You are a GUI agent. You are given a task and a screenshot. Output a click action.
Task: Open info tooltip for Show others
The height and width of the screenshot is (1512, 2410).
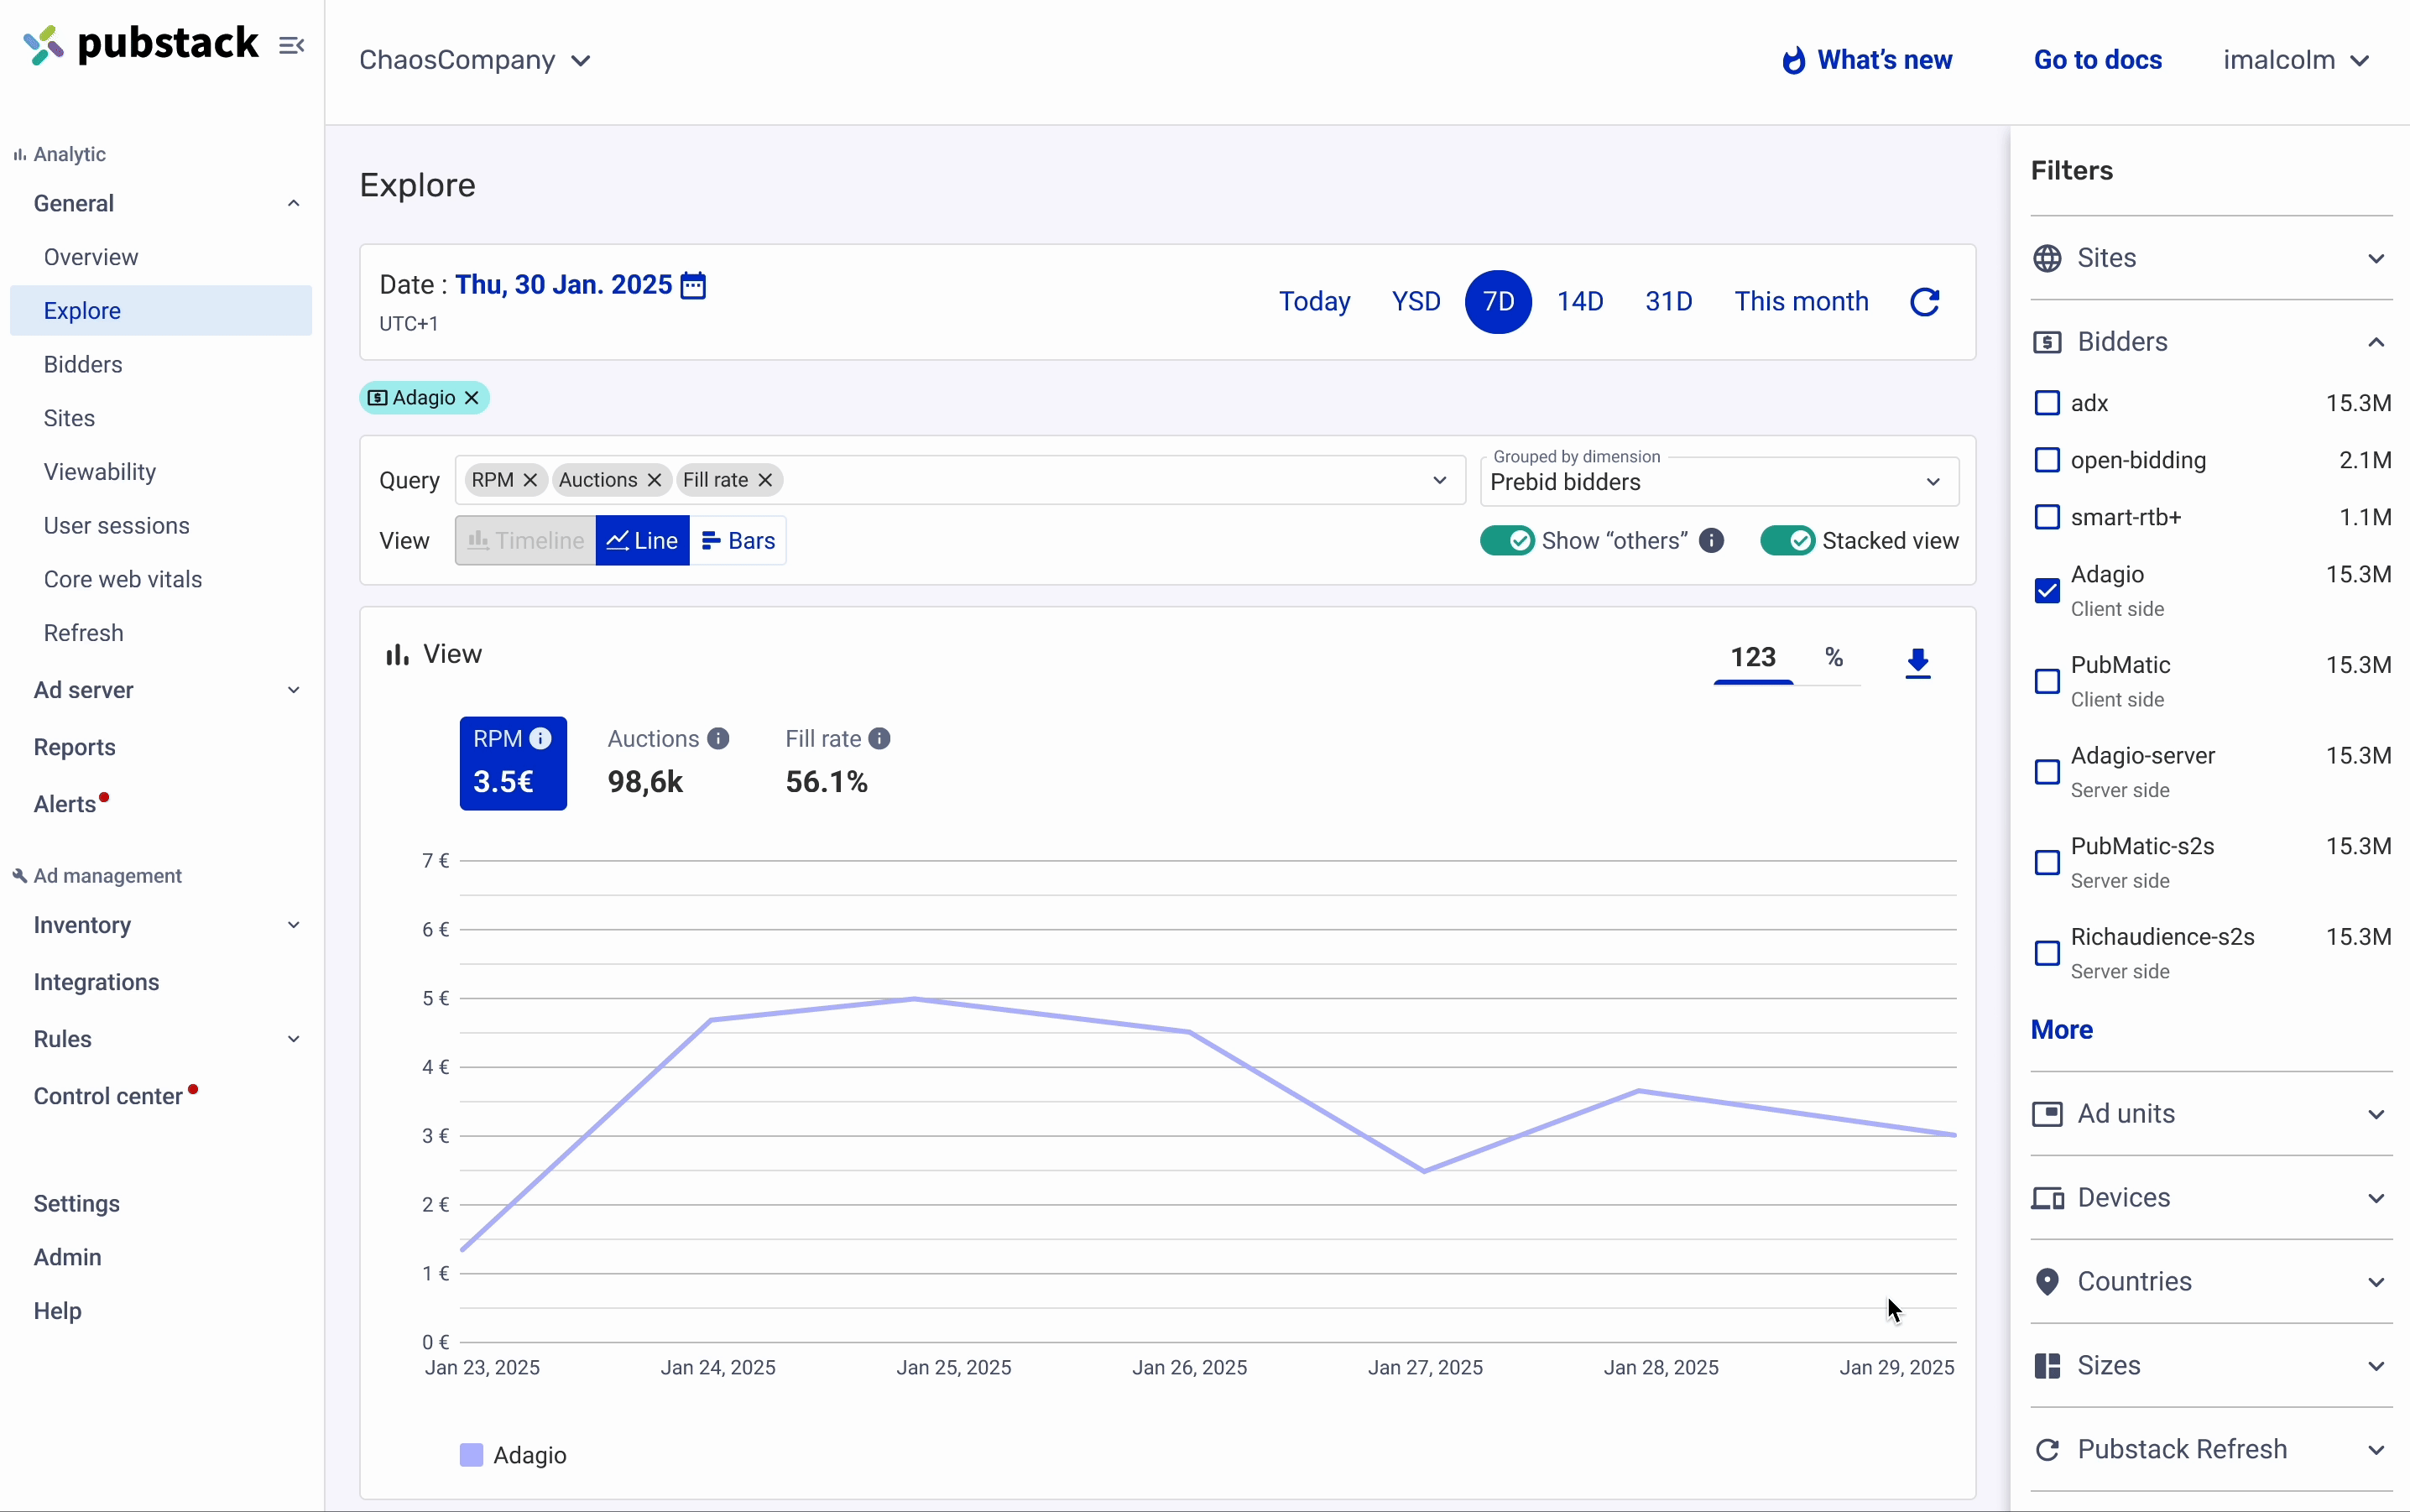1712,541
